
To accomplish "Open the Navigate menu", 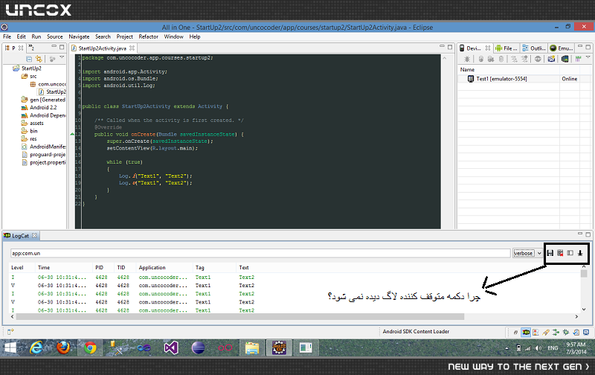I will coord(79,36).
